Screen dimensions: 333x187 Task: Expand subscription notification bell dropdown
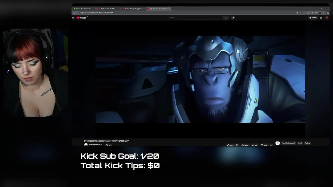(x=108, y=145)
